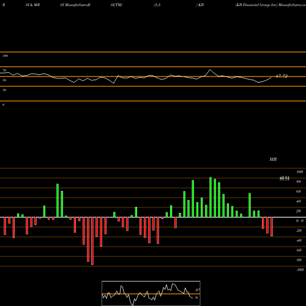
Task: Click the MR axis label -100
Action: coord(300,270)
